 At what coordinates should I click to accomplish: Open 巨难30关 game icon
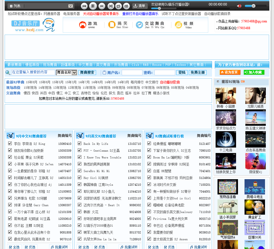[255, 227]
